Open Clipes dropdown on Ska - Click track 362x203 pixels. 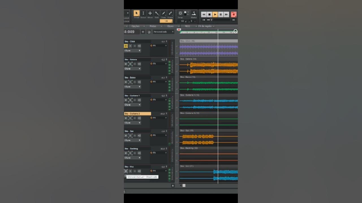(x=132, y=51)
